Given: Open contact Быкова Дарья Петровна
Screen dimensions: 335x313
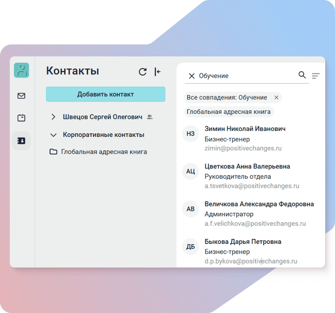Looking at the screenshot, I should 243,242.
